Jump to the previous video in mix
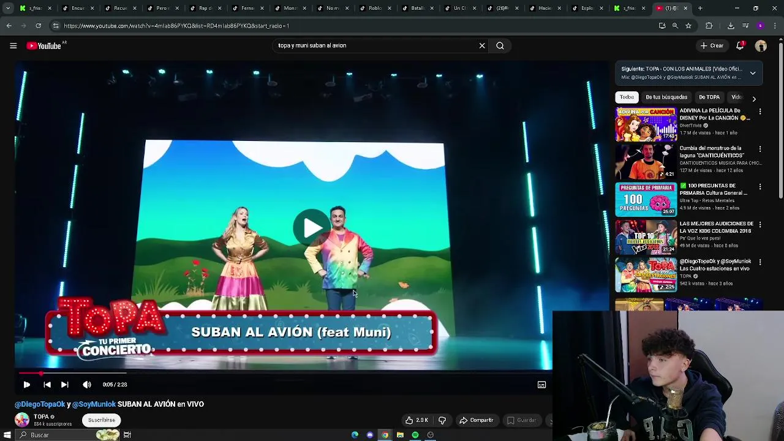 pyautogui.click(x=47, y=385)
